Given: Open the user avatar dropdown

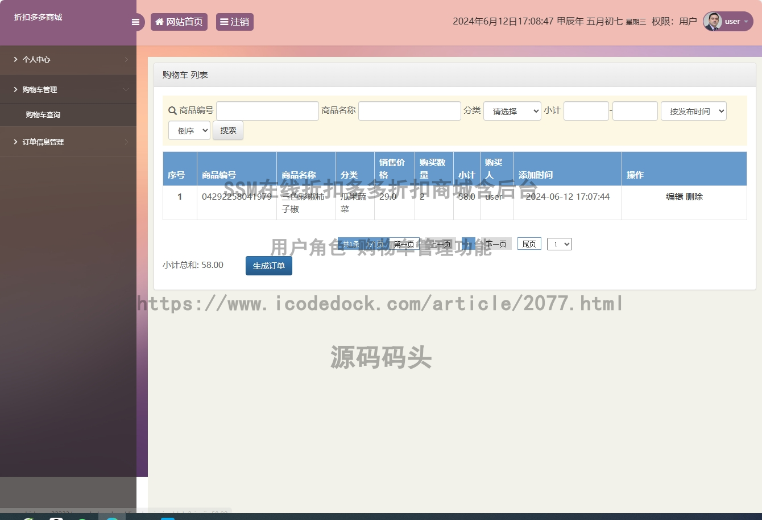Looking at the screenshot, I should tap(728, 22).
